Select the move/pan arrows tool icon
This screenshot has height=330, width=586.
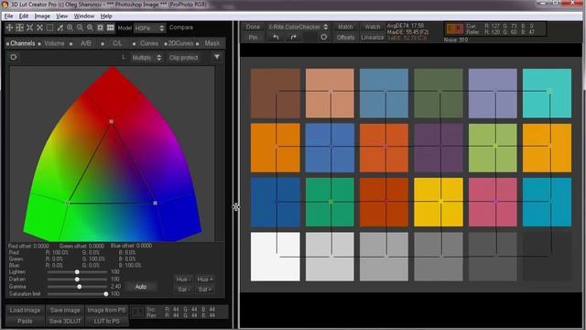[x=9, y=27]
